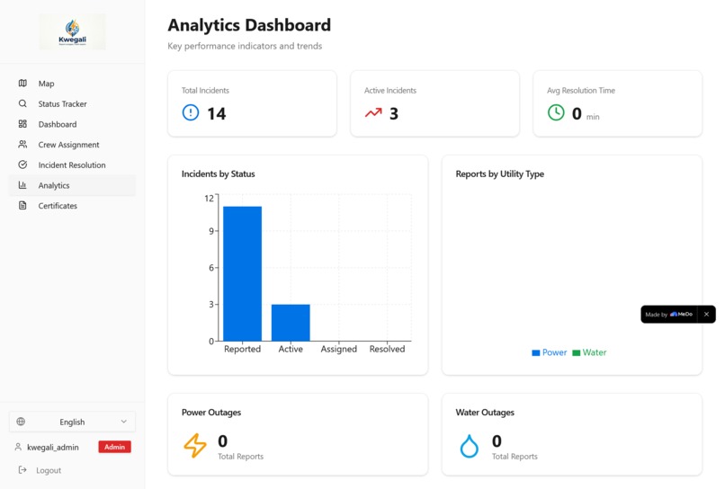Click the Map icon in sidebar
This screenshot has height=489, width=725.
pyautogui.click(x=22, y=84)
